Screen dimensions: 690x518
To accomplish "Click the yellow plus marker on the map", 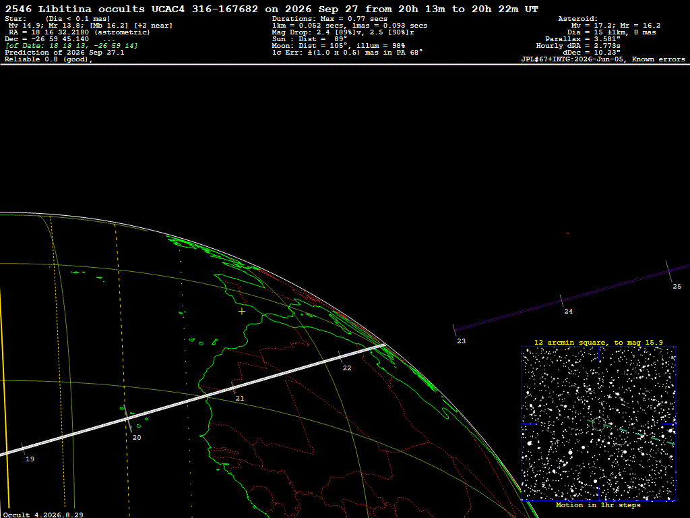I will [242, 312].
